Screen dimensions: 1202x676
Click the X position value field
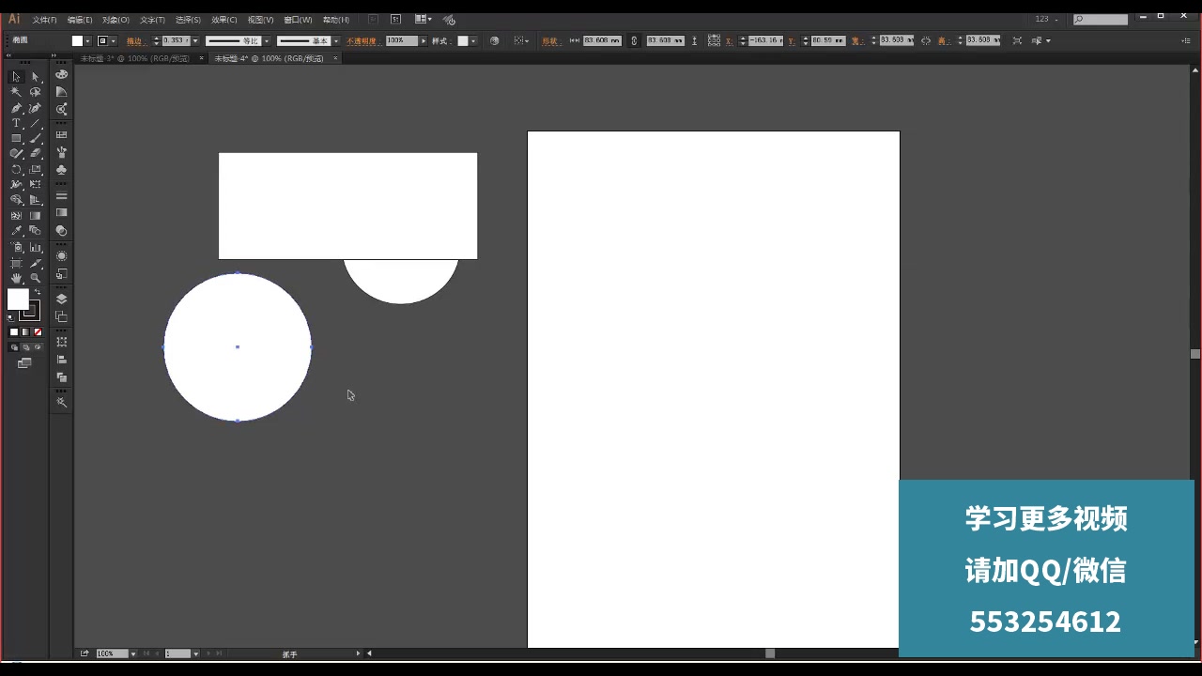tap(765, 40)
